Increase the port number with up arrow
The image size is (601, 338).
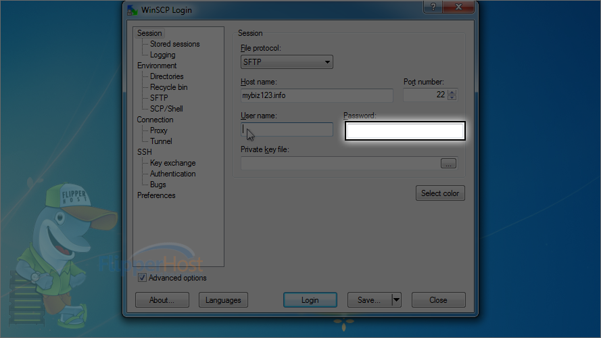[x=452, y=92]
